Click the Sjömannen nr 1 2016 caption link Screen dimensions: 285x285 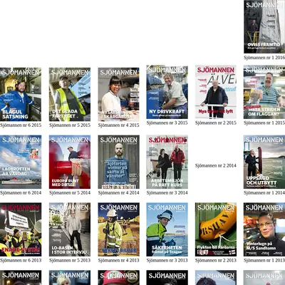point(264,58)
